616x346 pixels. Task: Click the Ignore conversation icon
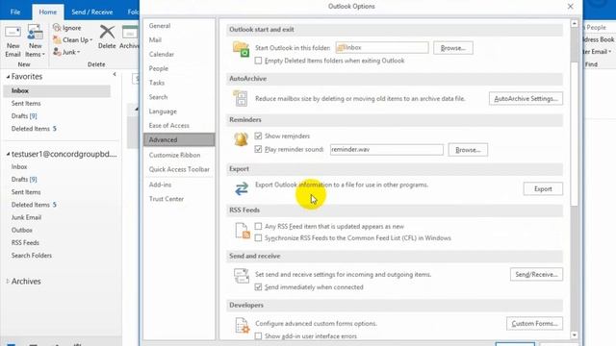pyautogui.click(x=57, y=28)
